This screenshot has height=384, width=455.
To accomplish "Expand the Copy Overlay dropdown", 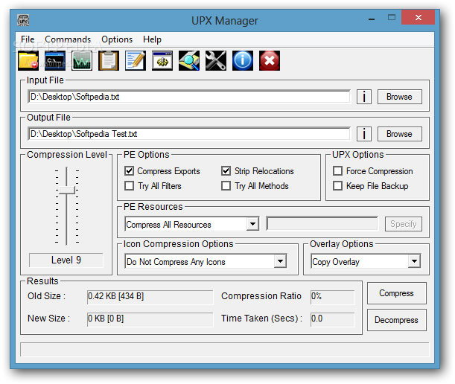I will click(x=414, y=261).
